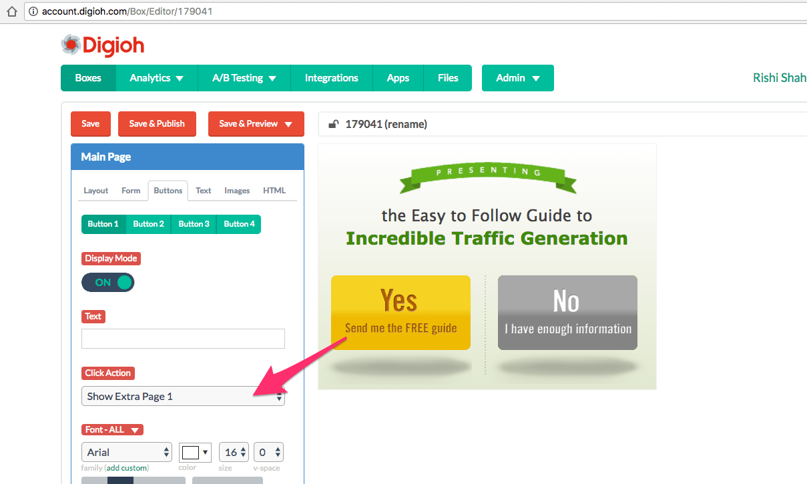
Task: Select the Buttons tab
Action: pos(168,190)
